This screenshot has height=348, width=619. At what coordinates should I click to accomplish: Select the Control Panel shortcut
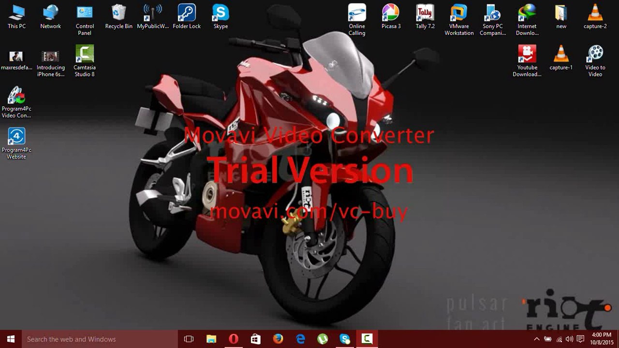coord(85,20)
